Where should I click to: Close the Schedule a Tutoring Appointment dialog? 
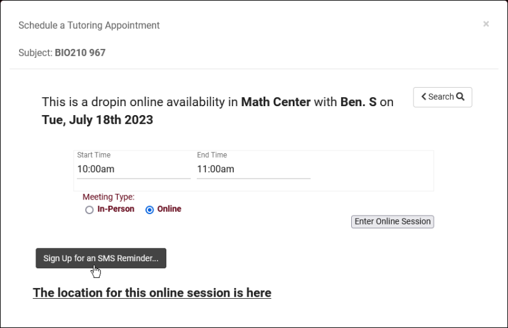point(486,24)
